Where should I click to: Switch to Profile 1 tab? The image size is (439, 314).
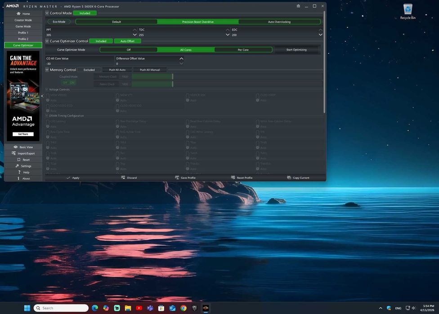click(x=23, y=33)
